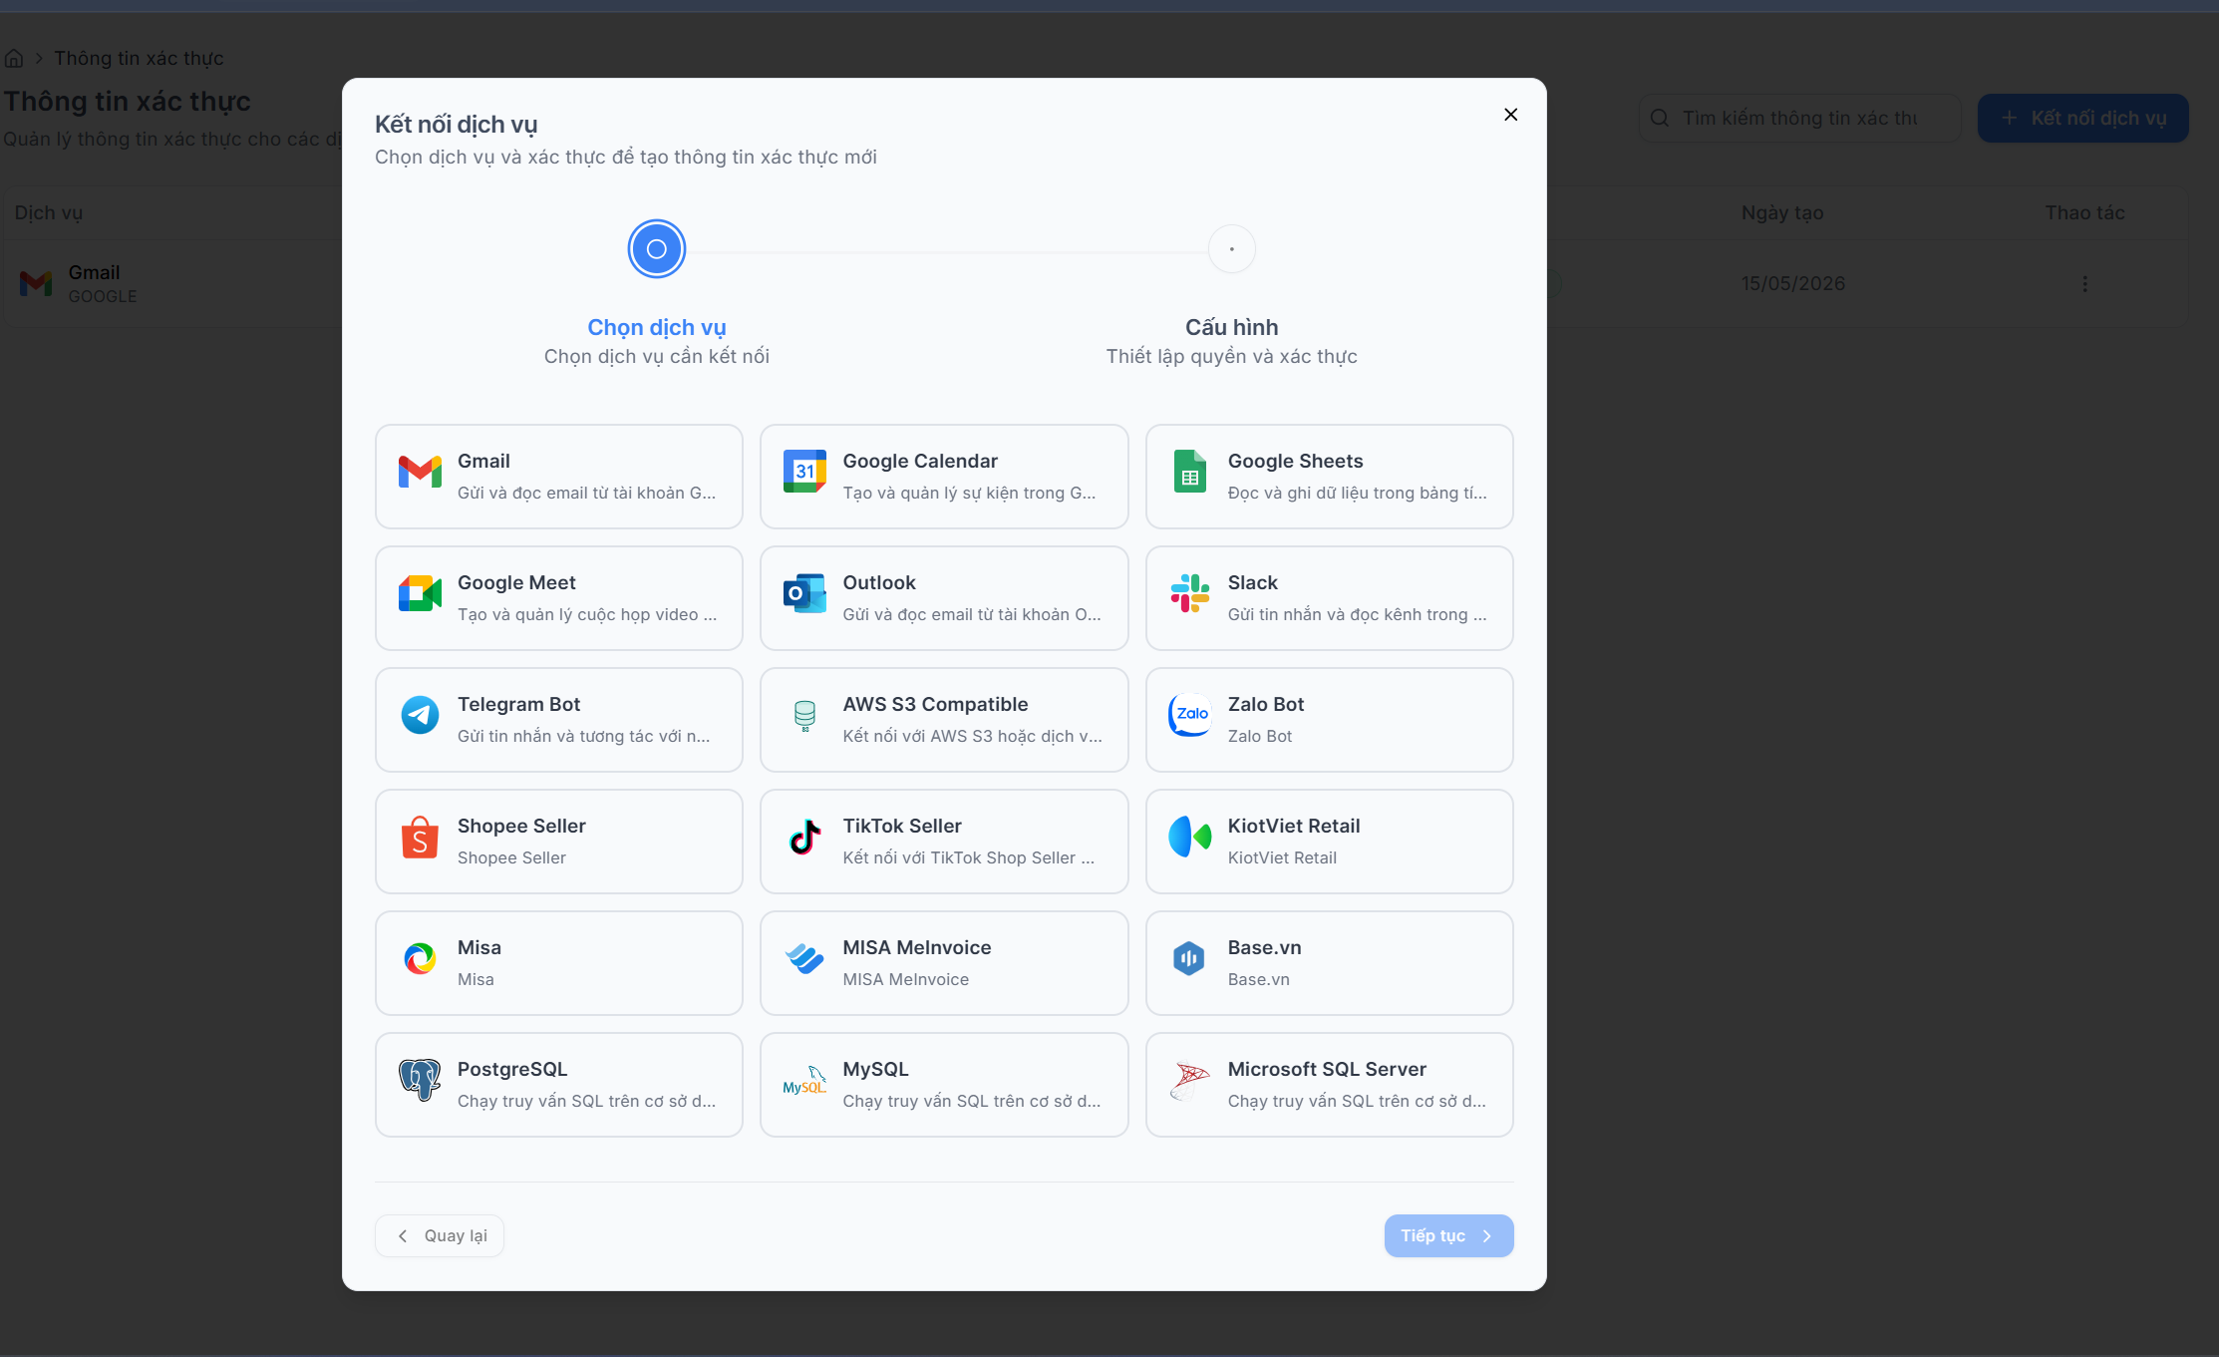Click the Tiếp tục button
This screenshot has width=2219, height=1357.
coord(1448,1235)
